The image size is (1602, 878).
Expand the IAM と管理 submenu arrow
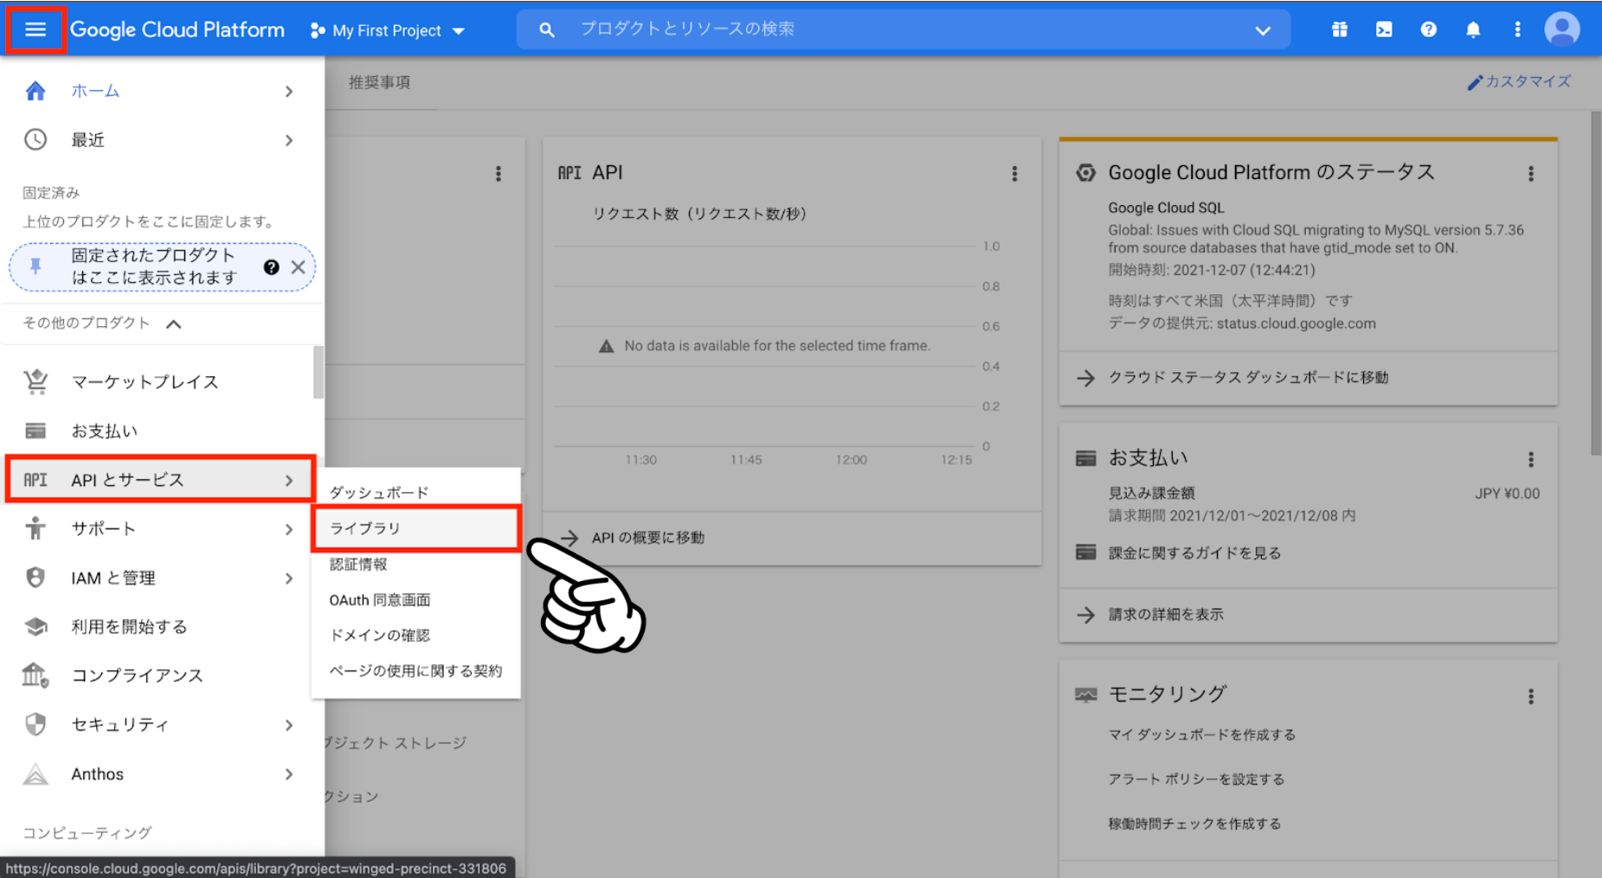pos(289,578)
